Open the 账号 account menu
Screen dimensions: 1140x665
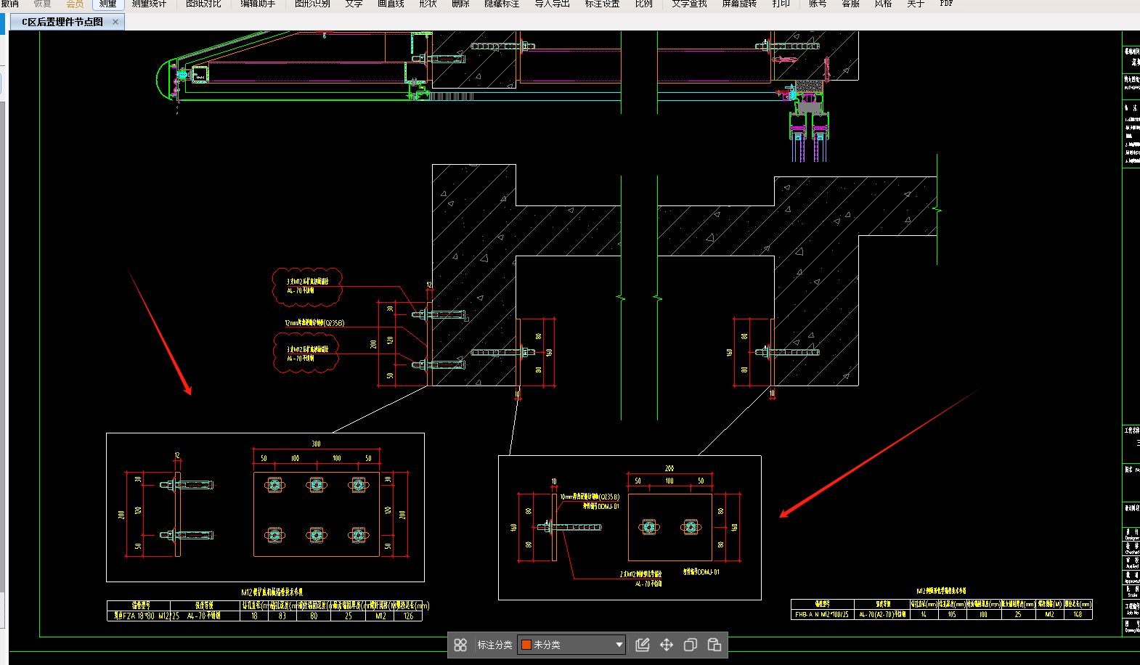click(x=818, y=4)
